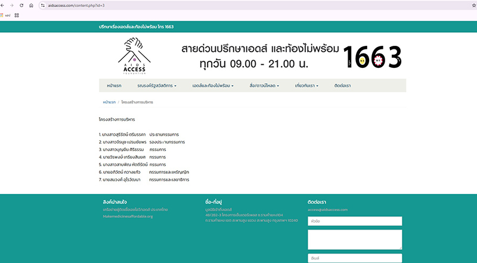Click the ติดต่อเรา footer heading

click(x=317, y=202)
